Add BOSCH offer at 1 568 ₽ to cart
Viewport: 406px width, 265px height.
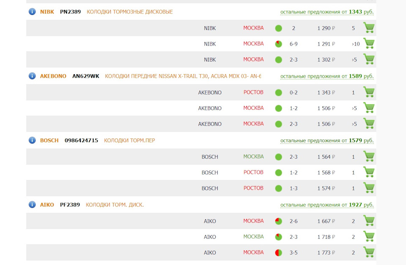tap(369, 172)
